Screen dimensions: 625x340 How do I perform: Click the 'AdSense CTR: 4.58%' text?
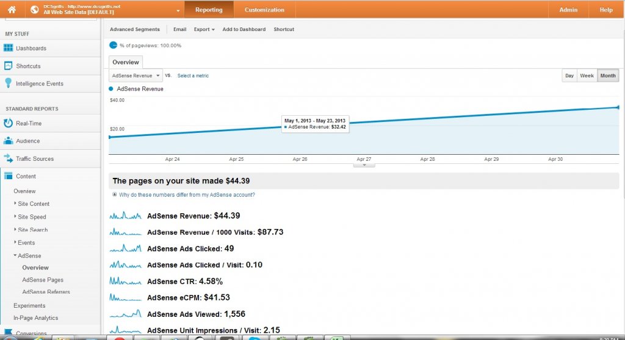[x=185, y=281]
